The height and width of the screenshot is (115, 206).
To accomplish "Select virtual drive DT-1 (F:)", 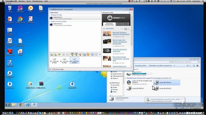I will click(x=64, y=60).
